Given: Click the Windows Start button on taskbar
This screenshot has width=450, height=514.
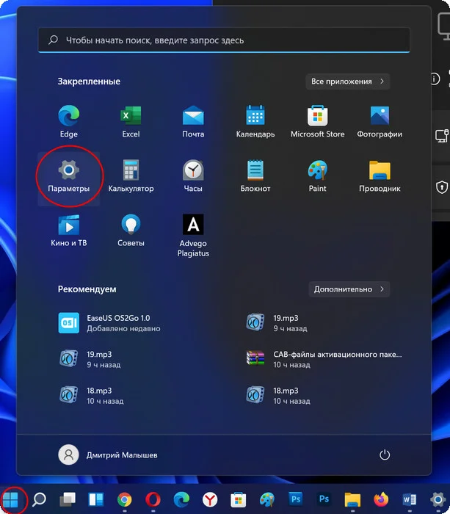Looking at the screenshot, I should tap(12, 500).
